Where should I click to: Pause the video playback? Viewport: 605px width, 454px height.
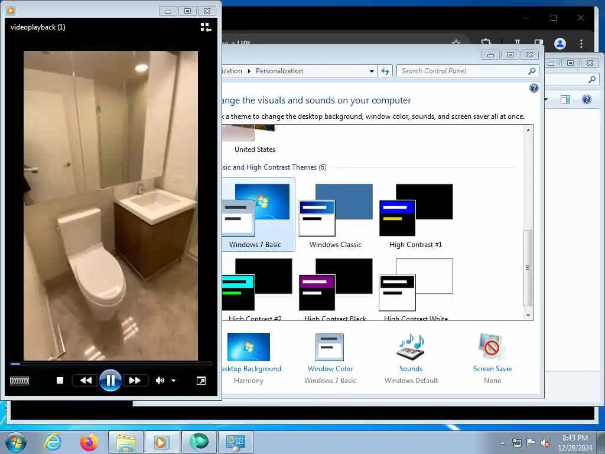point(110,380)
